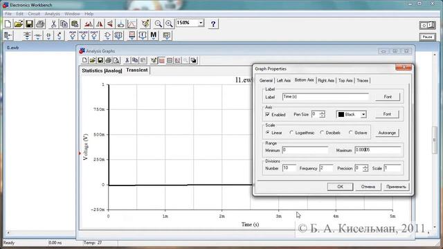Zoom out with the minus magnifier icon
The image size is (443, 249).
[159, 24]
